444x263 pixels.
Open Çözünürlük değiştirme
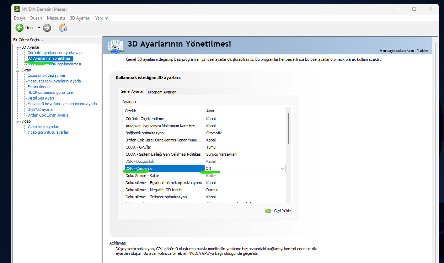pos(46,75)
